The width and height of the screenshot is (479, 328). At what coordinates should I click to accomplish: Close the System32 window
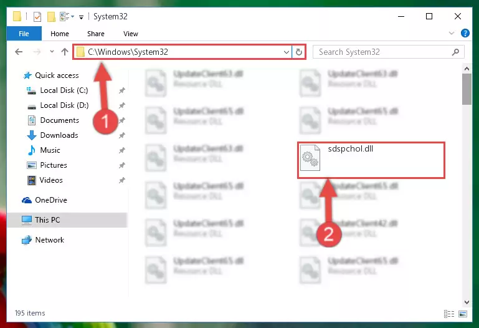coord(458,16)
